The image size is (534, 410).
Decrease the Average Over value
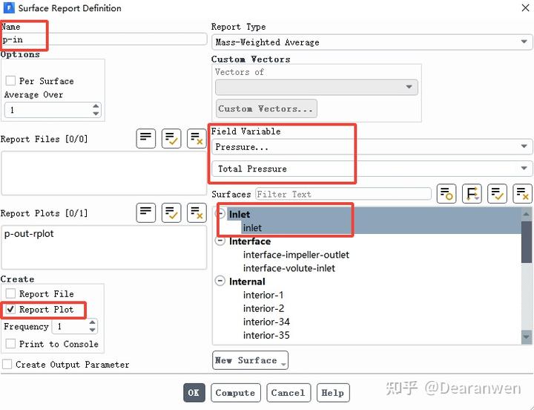[x=96, y=113]
